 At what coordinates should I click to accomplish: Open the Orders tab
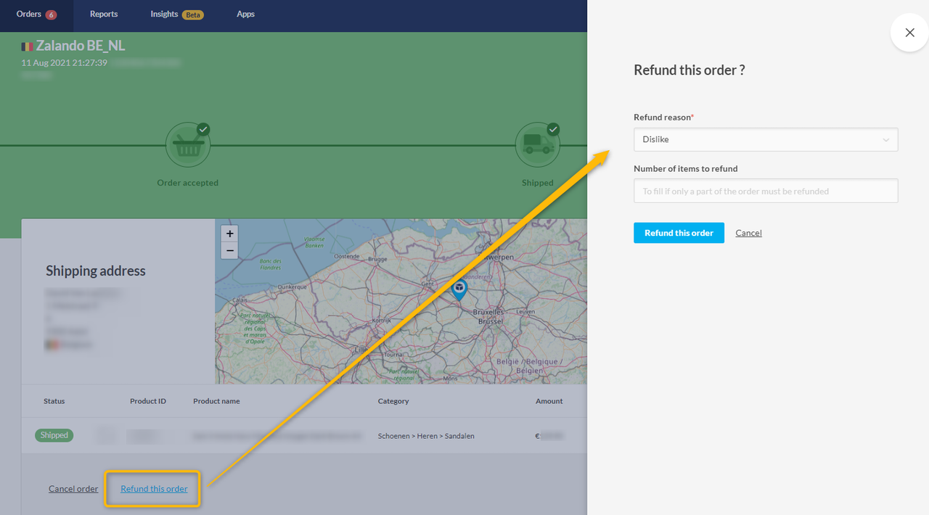pos(29,15)
